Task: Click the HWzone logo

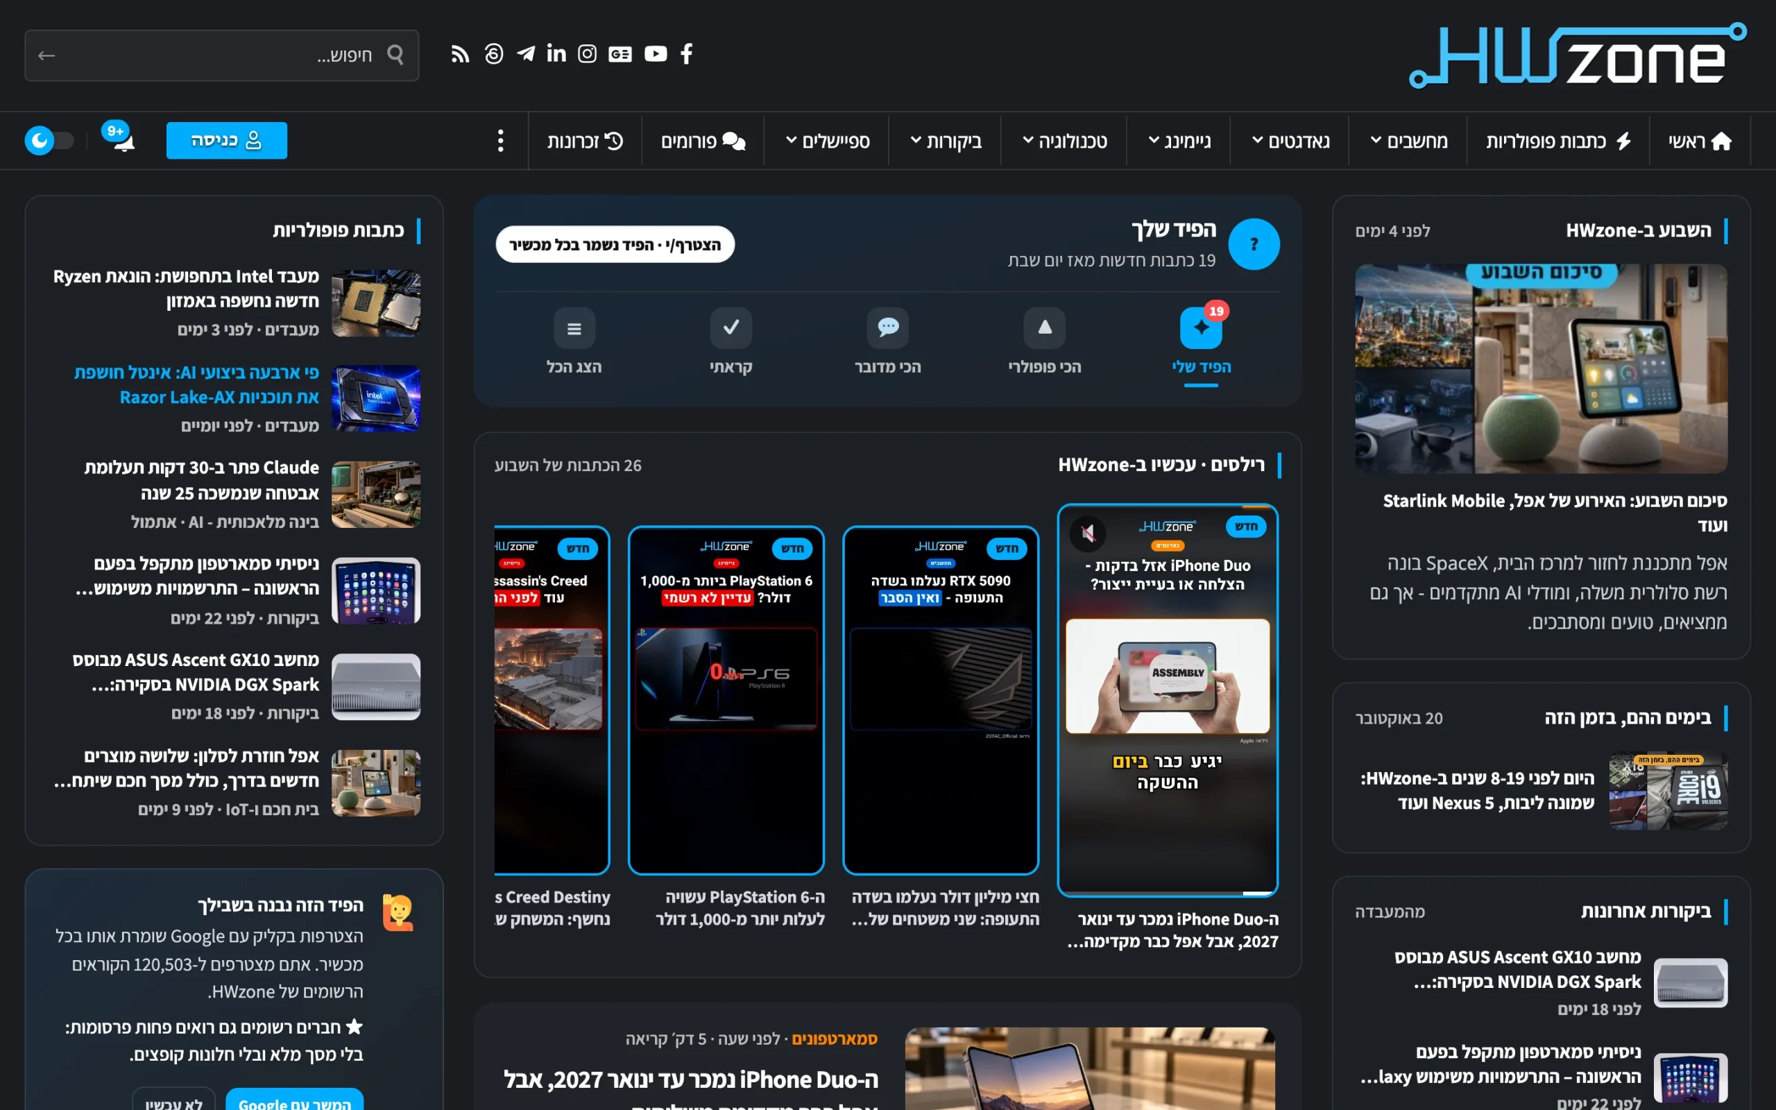Action: coord(1577,55)
